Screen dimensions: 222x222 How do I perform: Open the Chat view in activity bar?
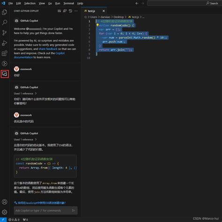pyautogui.click(x=5, y=74)
